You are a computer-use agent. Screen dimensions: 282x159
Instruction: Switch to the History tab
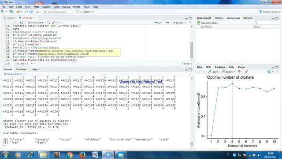(219, 18)
